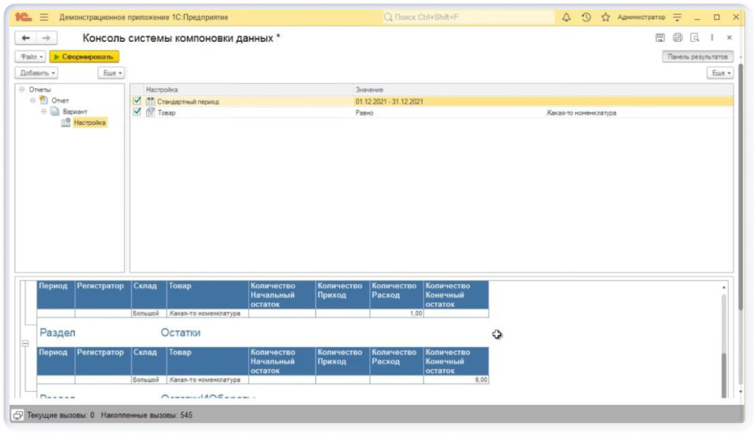The width and height of the screenshot is (756, 434).
Task: Open favorites star icon
Action: [605, 17]
